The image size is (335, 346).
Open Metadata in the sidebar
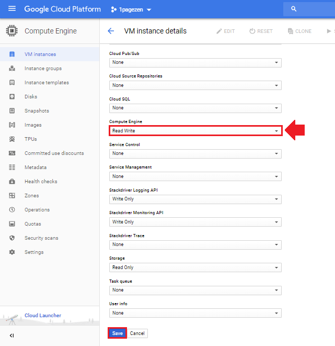(x=36, y=168)
